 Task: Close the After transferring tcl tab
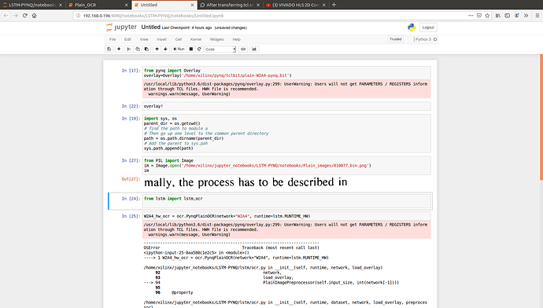click(x=258, y=5)
